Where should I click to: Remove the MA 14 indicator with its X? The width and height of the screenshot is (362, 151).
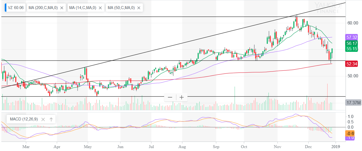tap(100, 8)
